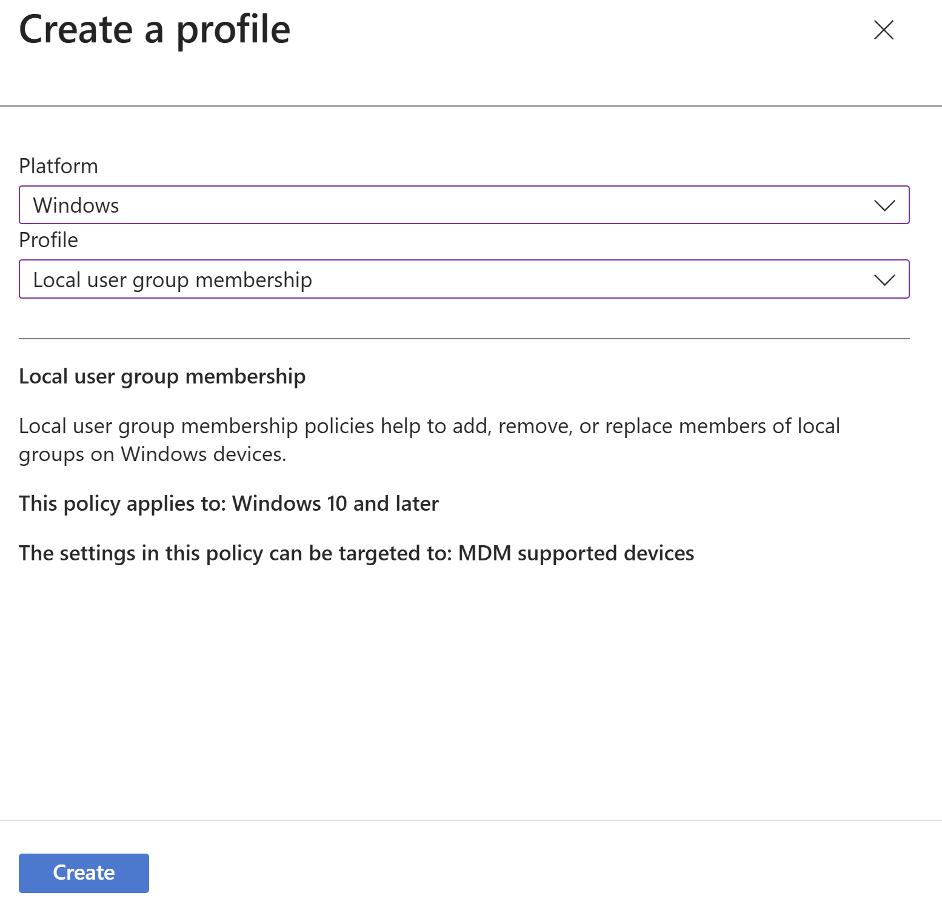
Task: Expand the Profile dropdown chevron arrow
Action: tap(884, 280)
